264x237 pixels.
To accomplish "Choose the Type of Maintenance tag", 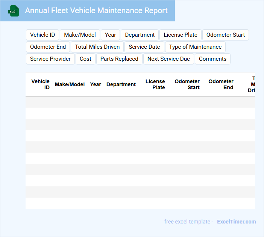I will point(195,47).
